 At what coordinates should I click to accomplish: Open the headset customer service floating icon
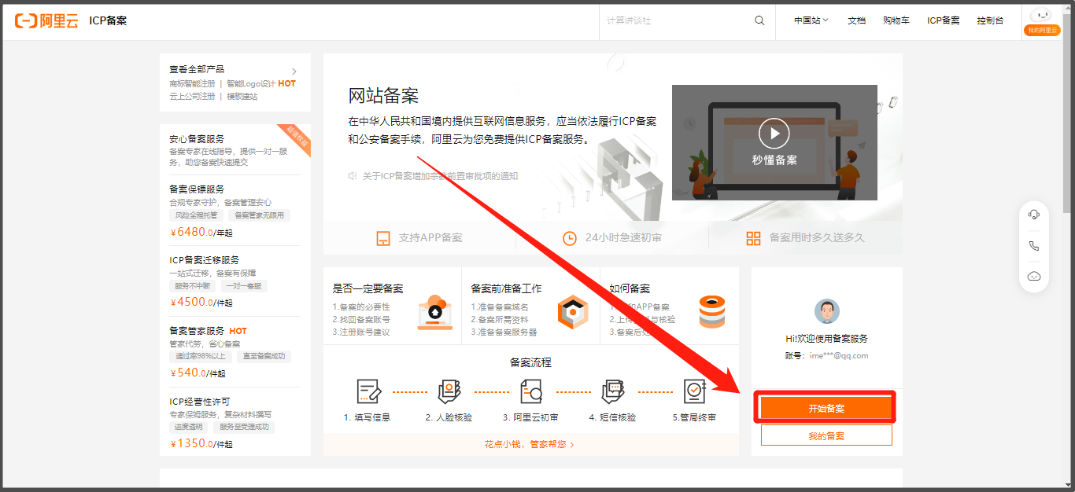pyautogui.click(x=1034, y=215)
